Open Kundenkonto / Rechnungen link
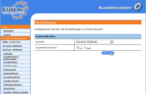146x94 pixels. tap(11, 58)
